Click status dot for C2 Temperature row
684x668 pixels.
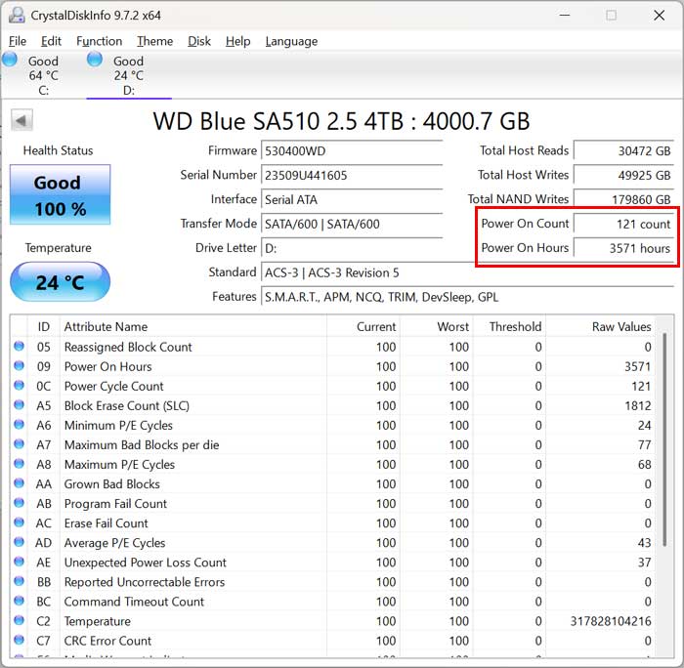(19, 620)
